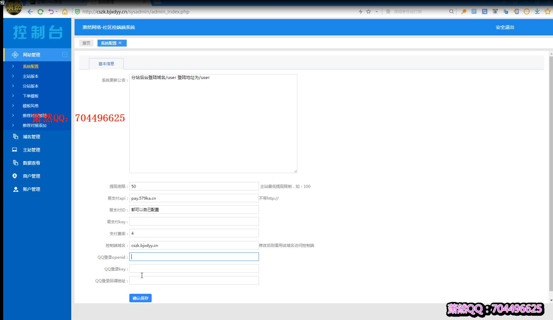Open 模板风格 in the sidebar
The height and width of the screenshot is (320, 553).
pyautogui.click(x=30, y=106)
